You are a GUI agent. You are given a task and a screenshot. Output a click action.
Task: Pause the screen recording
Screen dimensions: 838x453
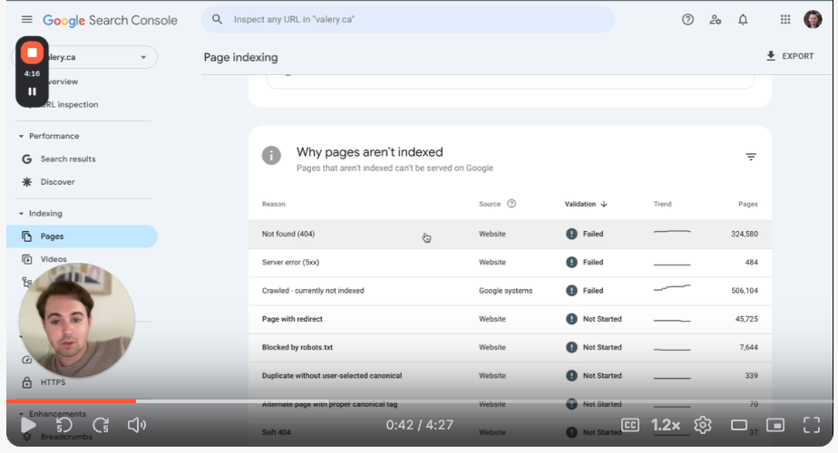pyautogui.click(x=32, y=92)
